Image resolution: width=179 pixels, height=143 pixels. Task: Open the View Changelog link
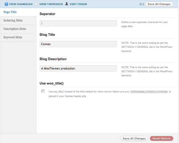click(21, 4)
